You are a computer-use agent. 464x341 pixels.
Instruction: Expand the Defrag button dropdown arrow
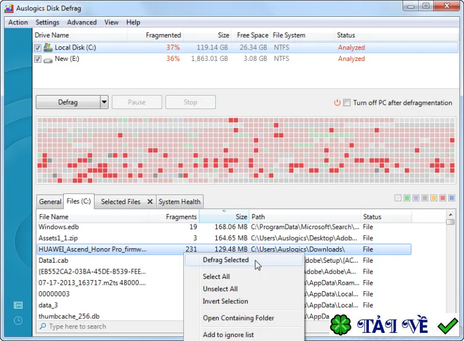(104, 102)
